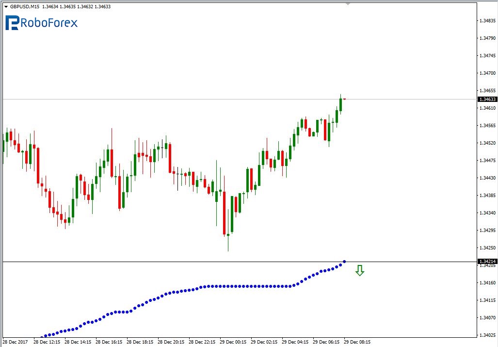Click the 1.34700 price axis label
The height and width of the screenshot is (347, 498).
click(487, 73)
